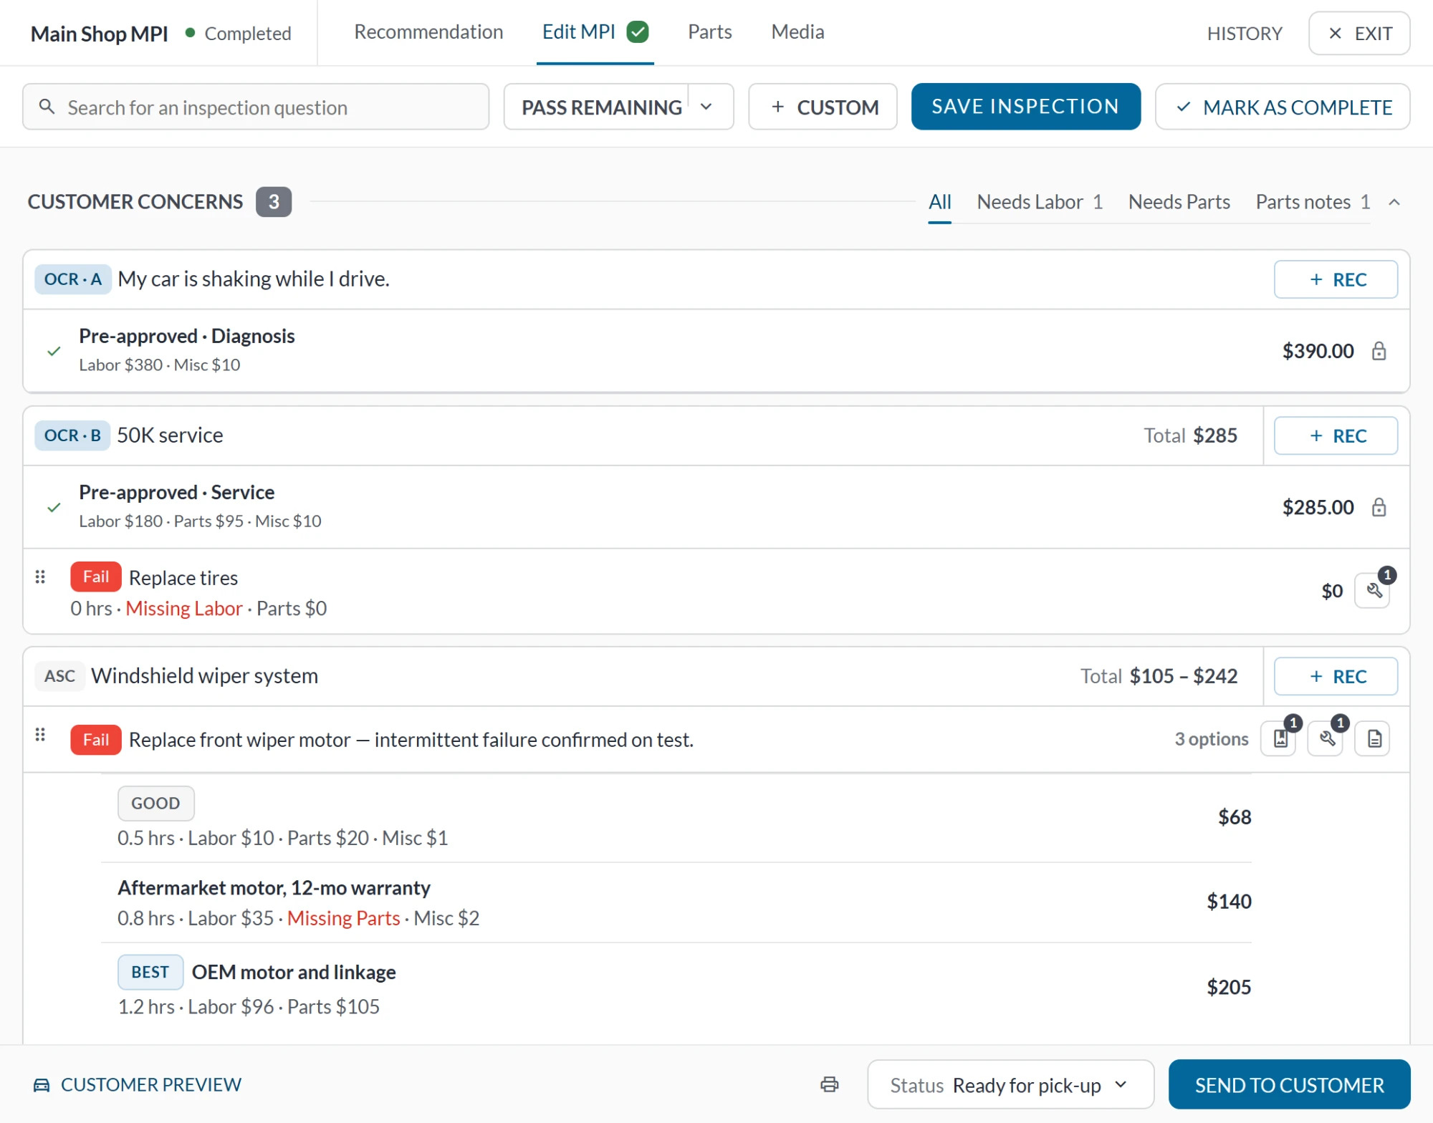
Task: Grab drag handle for Replace front wiper motor
Action: tap(40, 734)
